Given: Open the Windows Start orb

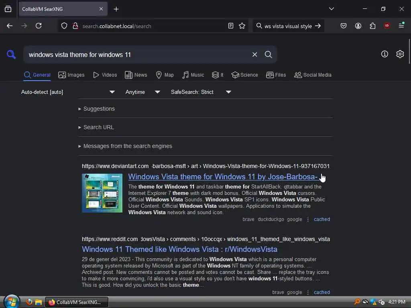Looking at the screenshot, I should point(12,302).
